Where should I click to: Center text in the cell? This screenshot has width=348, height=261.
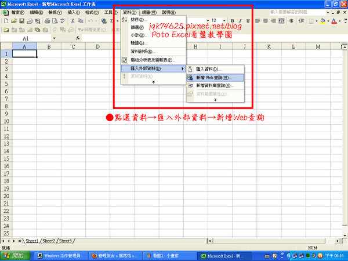coord(266,21)
